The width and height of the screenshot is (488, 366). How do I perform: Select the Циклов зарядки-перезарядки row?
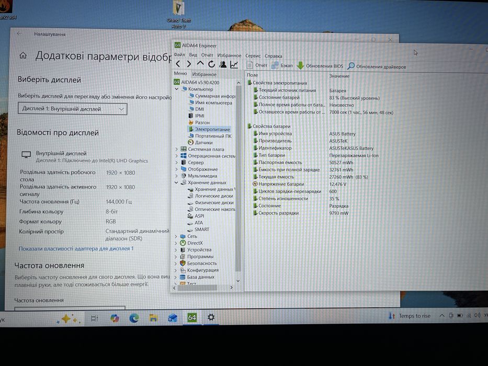294,191
